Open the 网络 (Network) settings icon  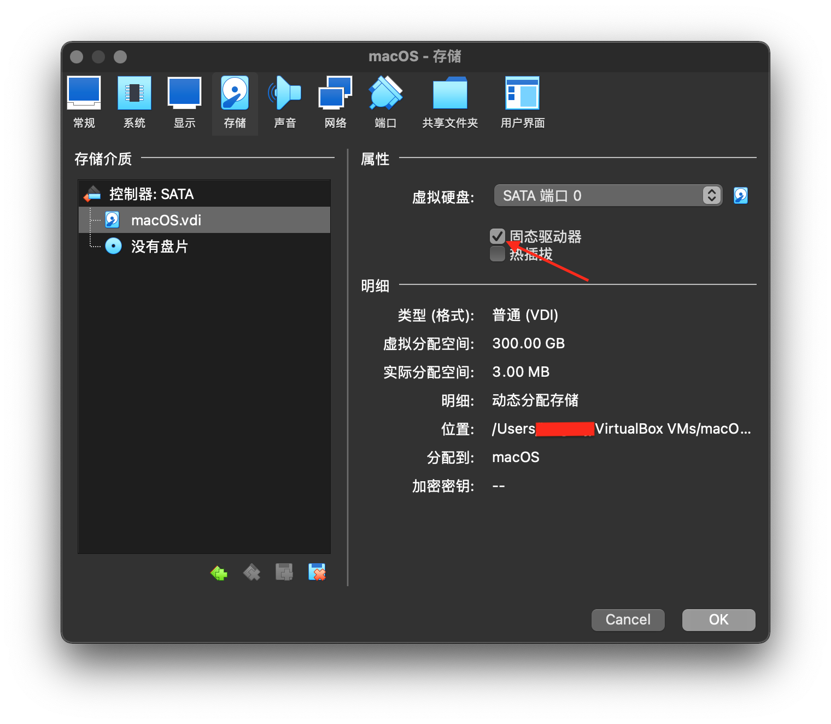[335, 103]
